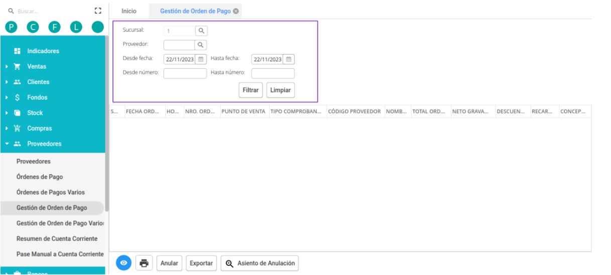
Task: Click the C circle shortcut icon
Action: click(x=33, y=28)
